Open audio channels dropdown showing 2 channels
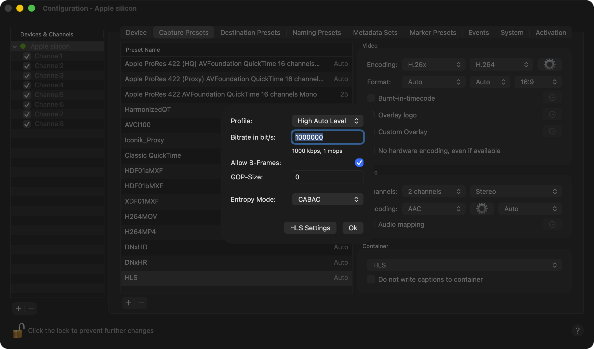Image resolution: width=594 pixels, height=349 pixels. pyautogui.click(x=434, y=191)
